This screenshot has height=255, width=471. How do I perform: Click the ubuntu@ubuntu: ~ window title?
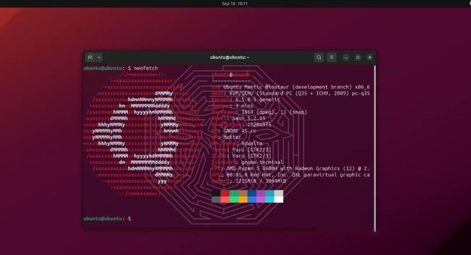229,58
